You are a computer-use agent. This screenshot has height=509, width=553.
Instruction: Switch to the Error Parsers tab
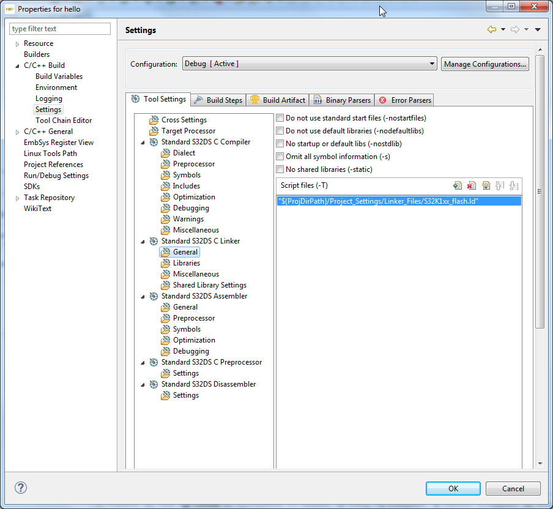click(x=404, y=100)
